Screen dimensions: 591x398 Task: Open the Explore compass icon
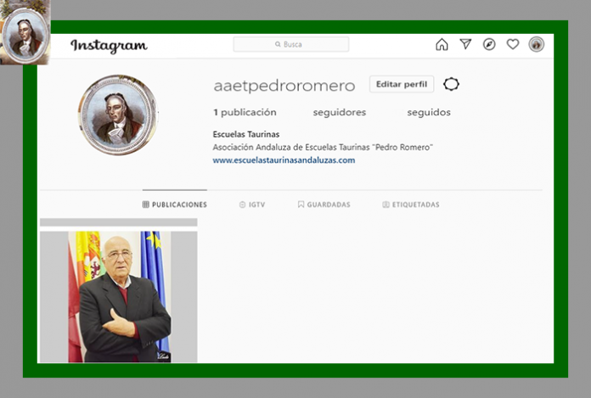[489, 44]
